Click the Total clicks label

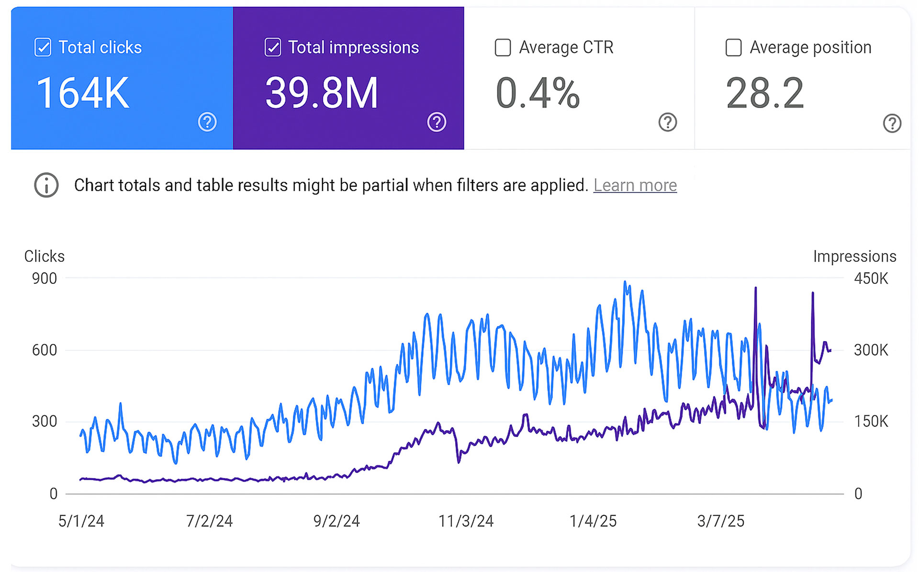(x=100, y=47)
